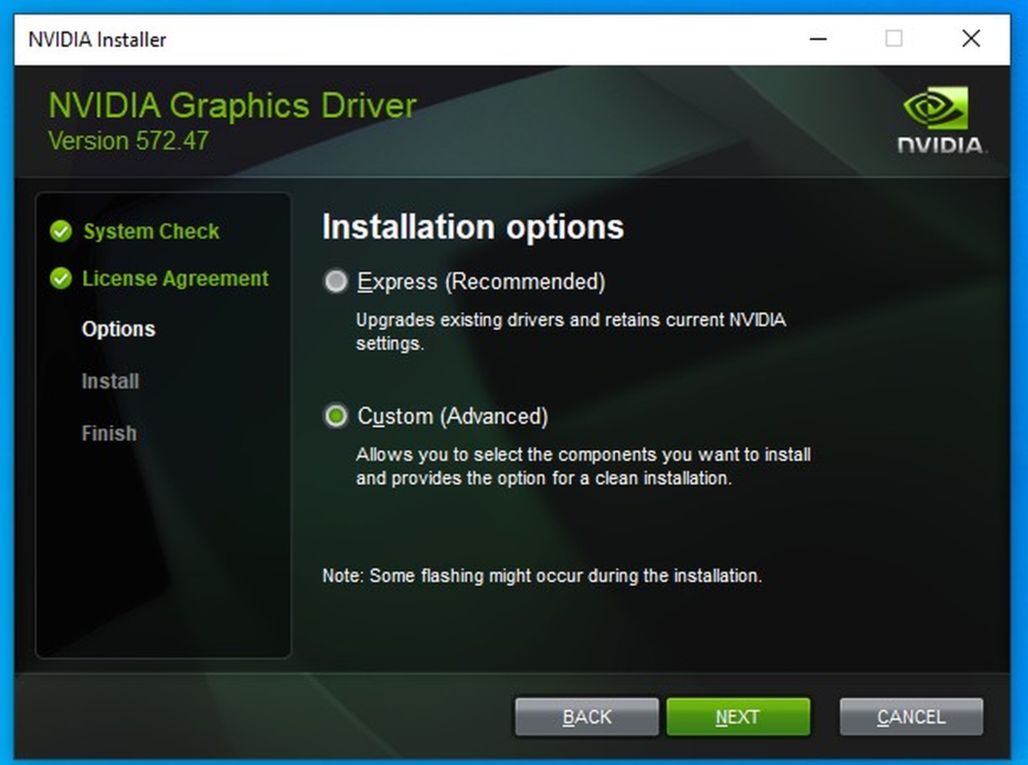Select the License Agreement step
Viewport: 1028px width, 765px height.
point(175,278)
